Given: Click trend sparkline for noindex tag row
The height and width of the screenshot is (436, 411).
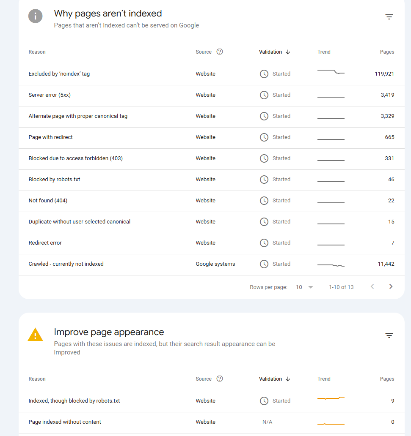Looking at the screenshot, I should point(331,72).
